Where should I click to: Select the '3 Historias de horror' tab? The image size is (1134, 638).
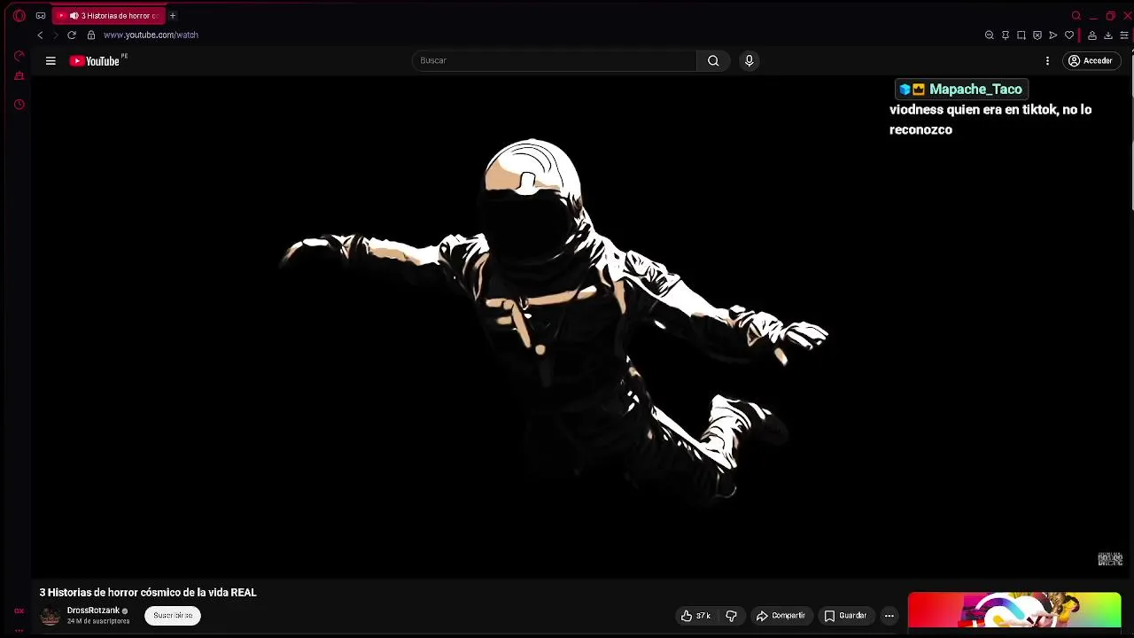point(110,15)
